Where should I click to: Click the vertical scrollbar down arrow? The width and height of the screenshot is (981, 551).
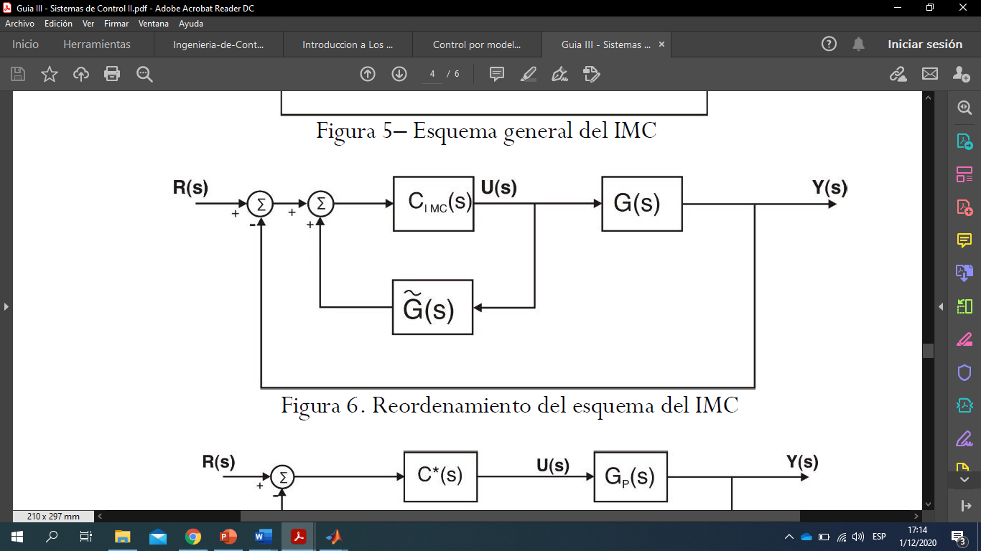click(x=928, y=504)
